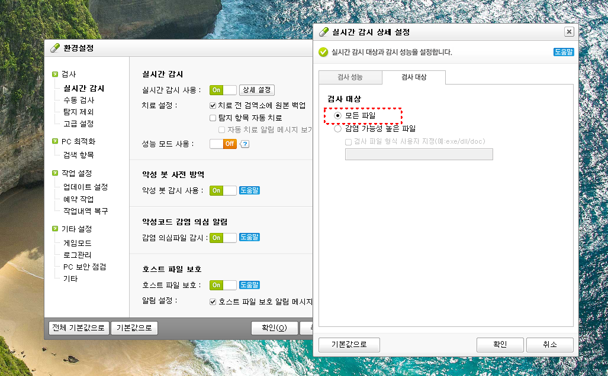The width and height of the screenshot is (608, 376).
Task: Click 취소 button in detail dialog
Action: click(x=550, y=345)
